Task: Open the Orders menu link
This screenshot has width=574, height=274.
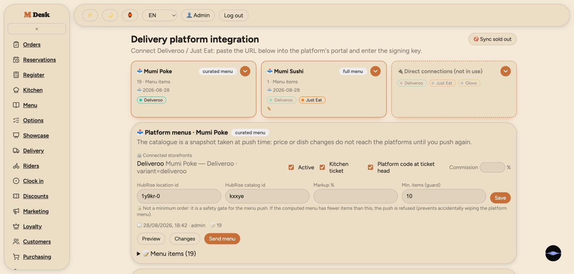Action: [32, 45]
